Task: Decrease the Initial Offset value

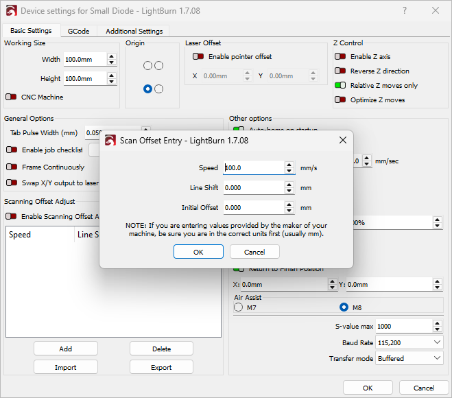Action: (x=289, y=211)
